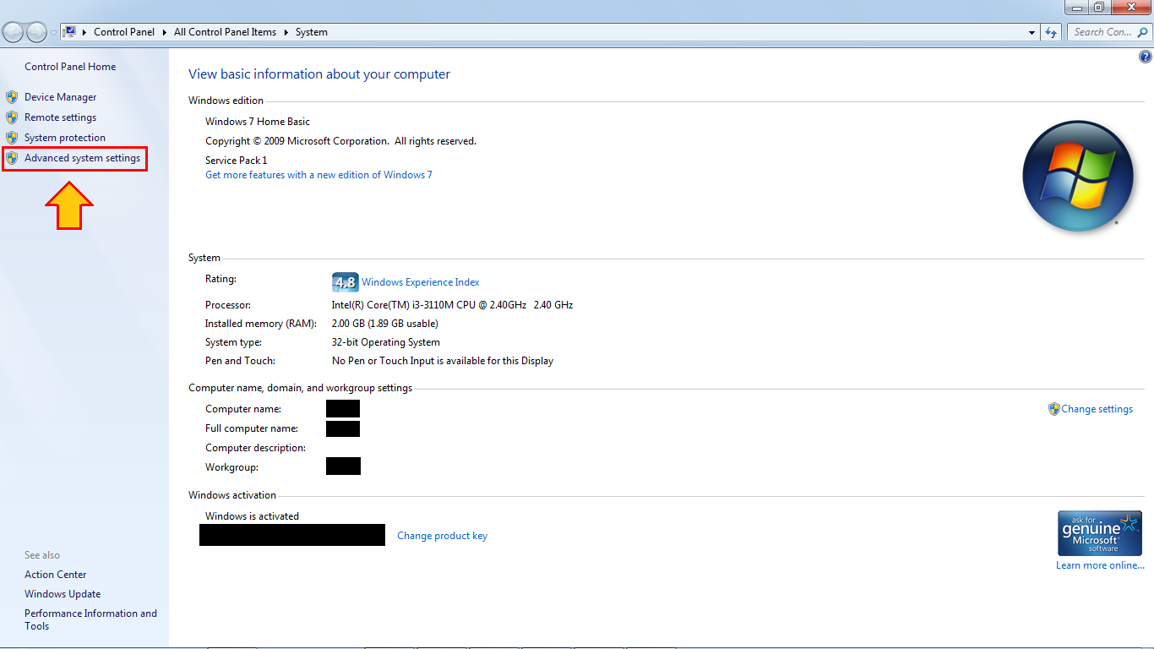Click 'View basic information about your computer' heading
1154x649 pixels.
[x=319, y=74]
